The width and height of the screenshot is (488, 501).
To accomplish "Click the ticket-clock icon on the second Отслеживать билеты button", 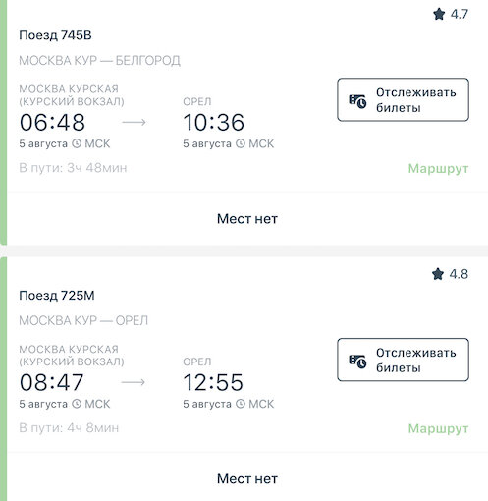I will pyautogui.click(x=357, y=362).
